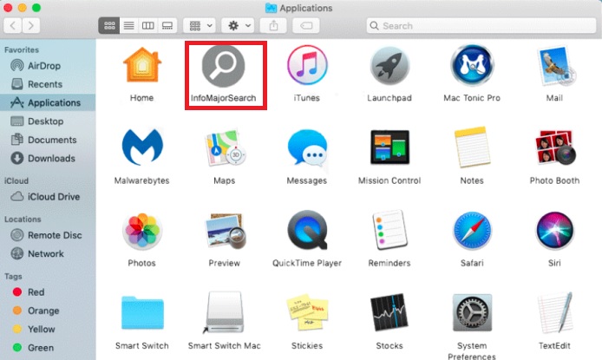This screenshot has width=602, height=360.
Task: Open Remote Disc in the sidebar
Action: (48, 235)
